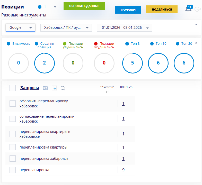The image size is (202, 185).
Task: Click the Запросы column heading link
Action: click(30, 88)
